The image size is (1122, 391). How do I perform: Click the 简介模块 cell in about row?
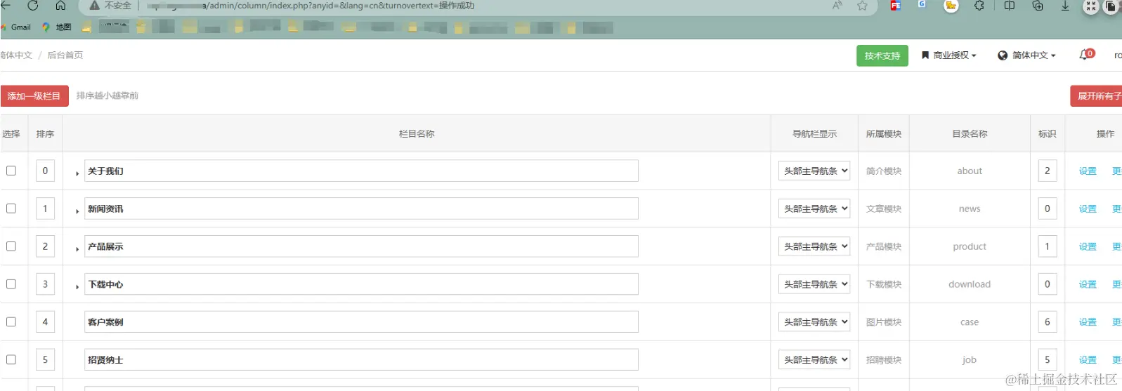(x=884, y=171)
